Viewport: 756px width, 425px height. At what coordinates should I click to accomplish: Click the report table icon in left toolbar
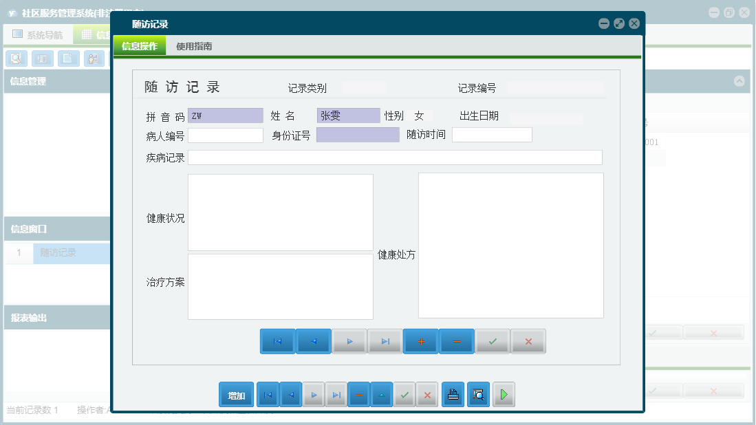click(43, 58)
